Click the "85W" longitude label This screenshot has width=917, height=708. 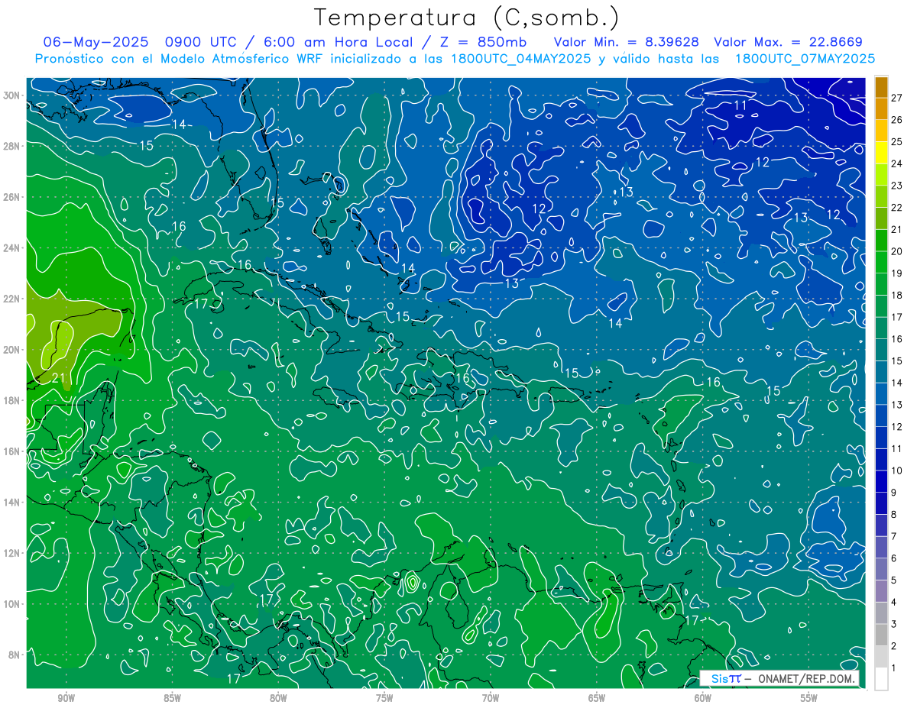coord(172,698)
